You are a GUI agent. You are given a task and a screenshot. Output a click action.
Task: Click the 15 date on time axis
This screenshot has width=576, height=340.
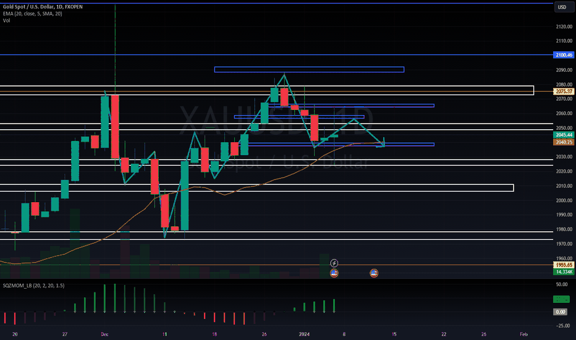pyautogui.click(x=394, y=334)
